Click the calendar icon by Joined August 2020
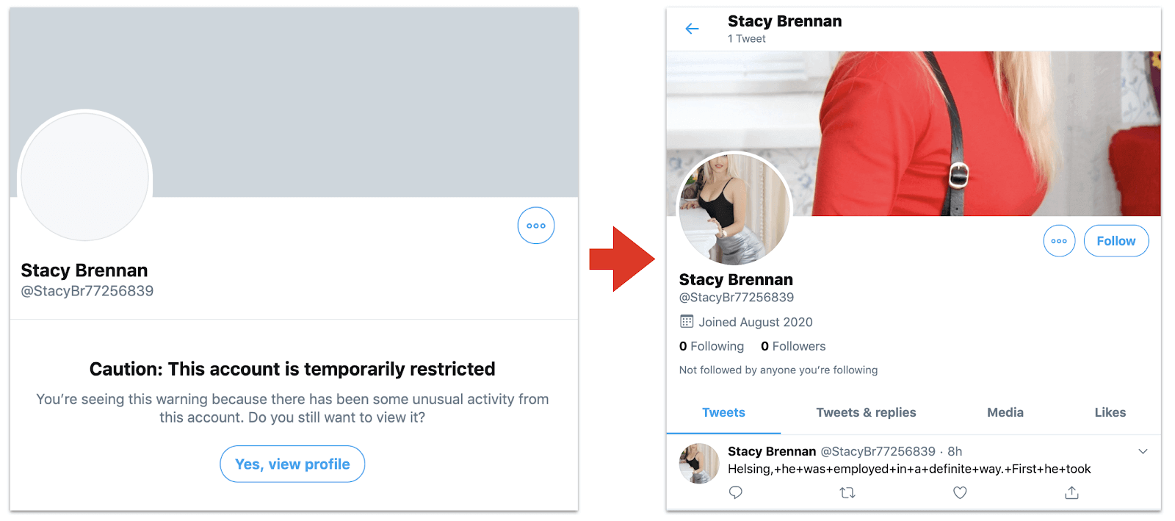 [x=687, y=322]
